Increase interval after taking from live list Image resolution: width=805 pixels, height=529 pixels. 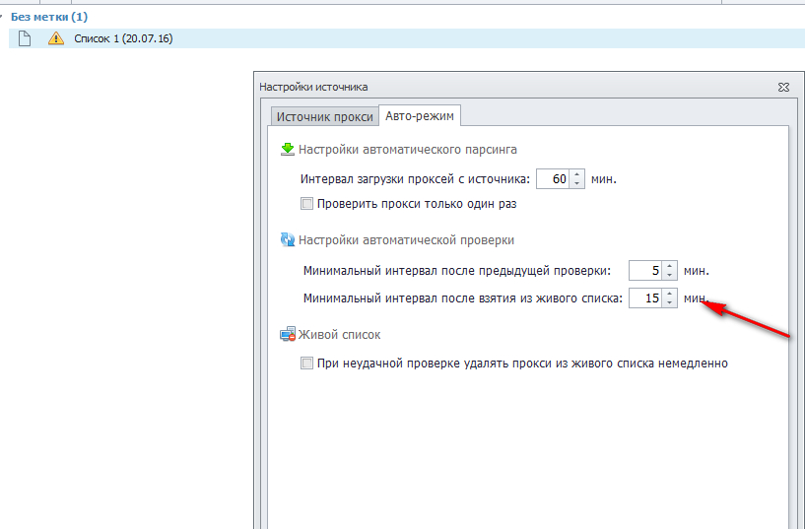(x=669, y=294)
